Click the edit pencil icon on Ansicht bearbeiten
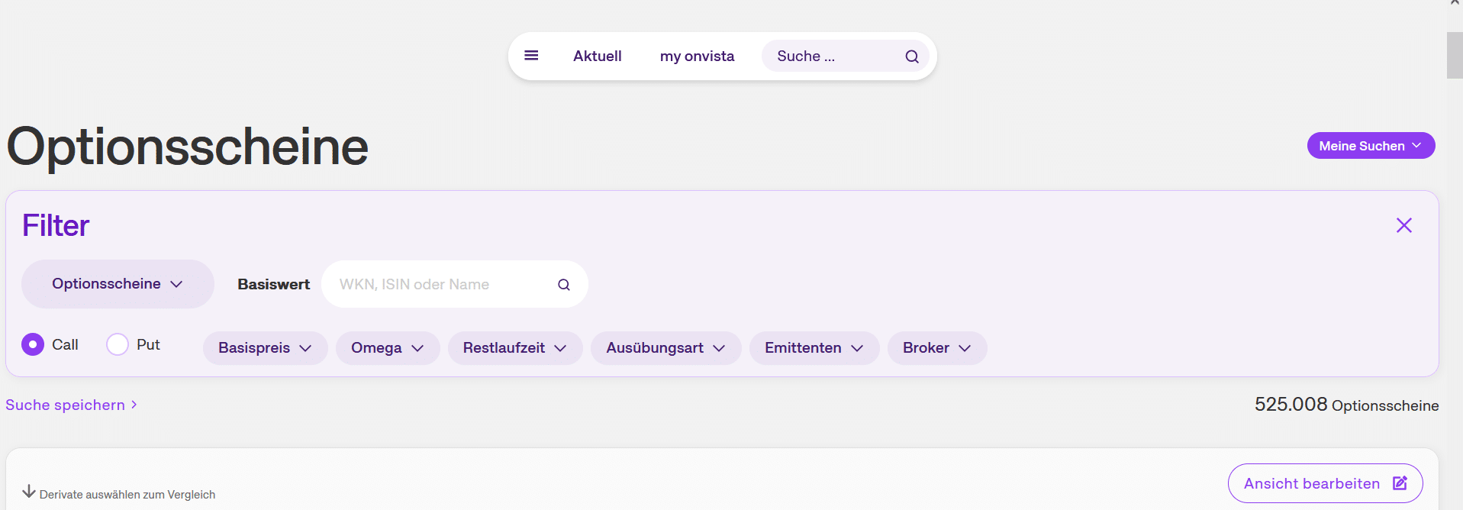 click(x=1400, y=483)
